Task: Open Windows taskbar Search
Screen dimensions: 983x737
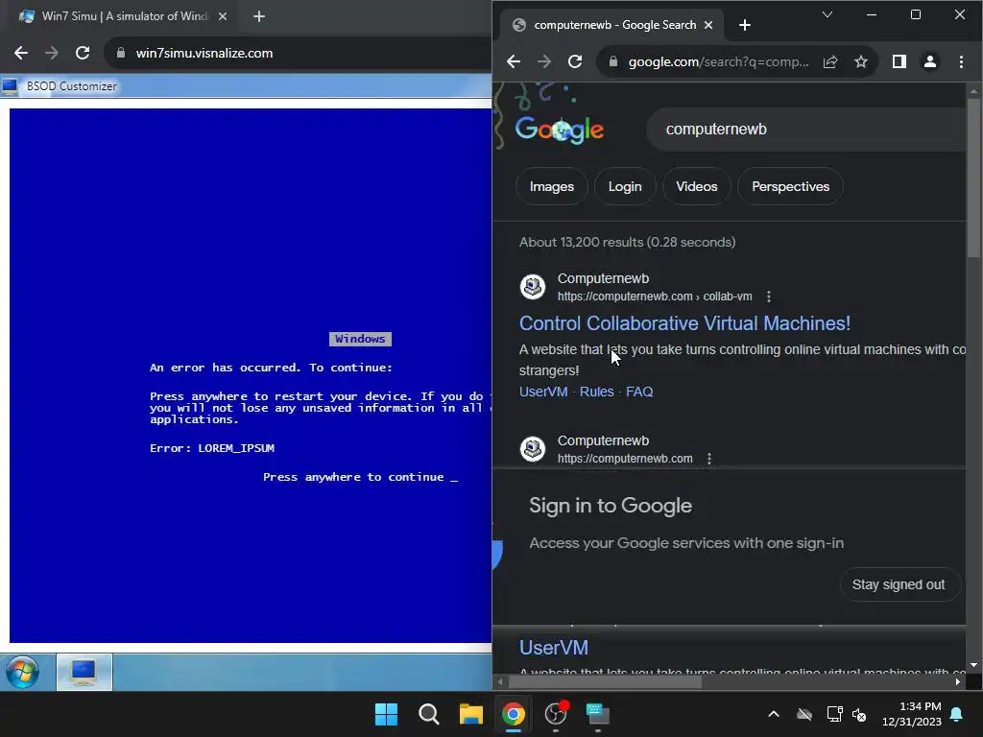Action: (x=429, y=714)
